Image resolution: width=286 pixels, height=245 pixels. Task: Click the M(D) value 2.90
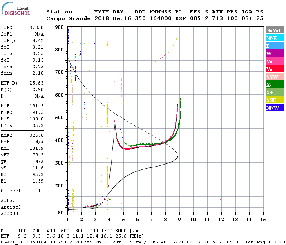[x=38, y=90]
